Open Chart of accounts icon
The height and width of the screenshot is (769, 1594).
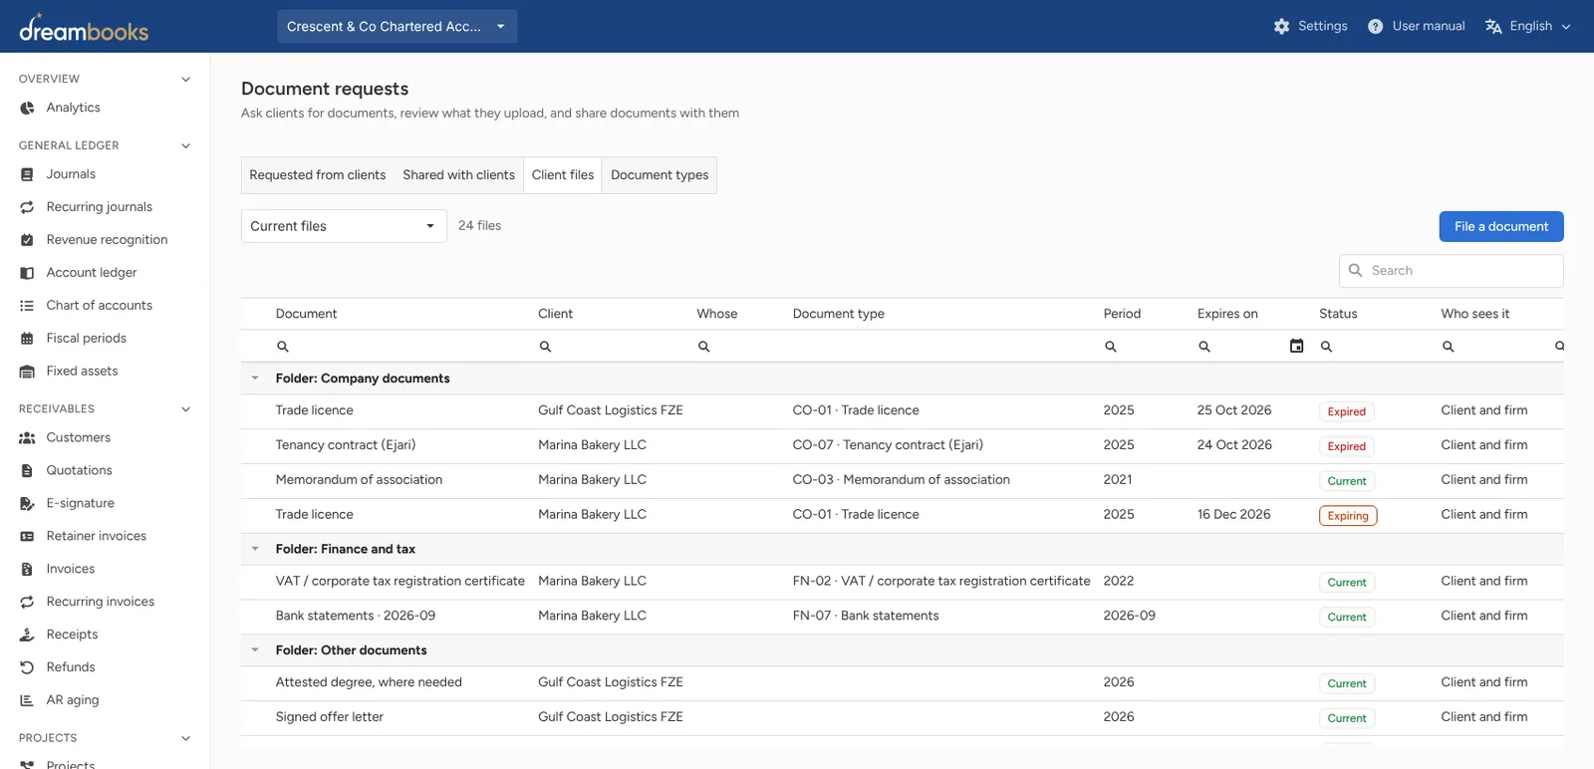click(27, 306)
